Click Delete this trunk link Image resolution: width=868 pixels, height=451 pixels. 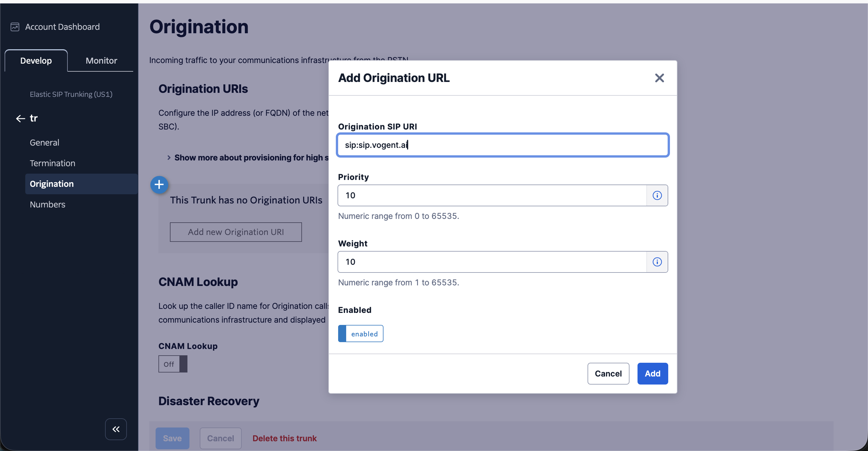284,438
